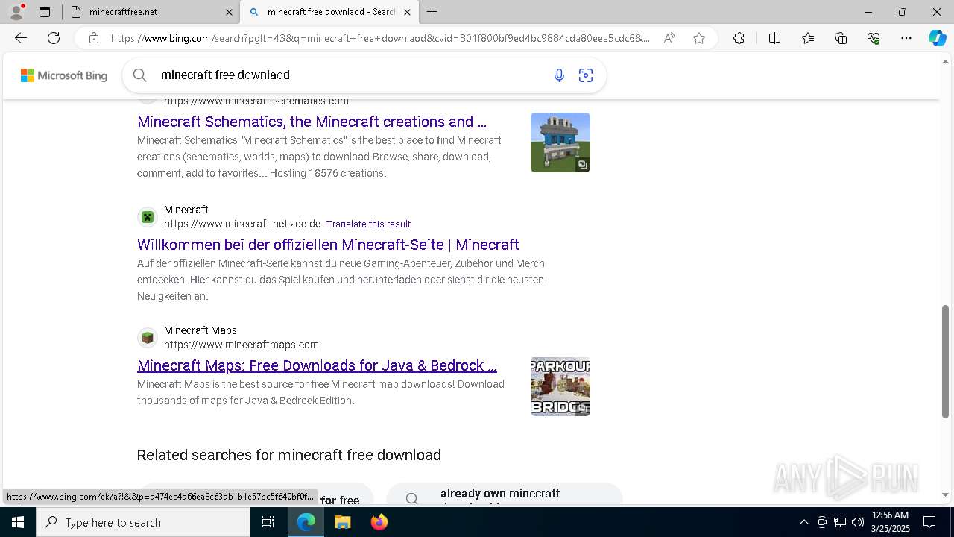Toggle Read aloud in address bar
Screen dimensions: 954x537
(x=669, y=38)
